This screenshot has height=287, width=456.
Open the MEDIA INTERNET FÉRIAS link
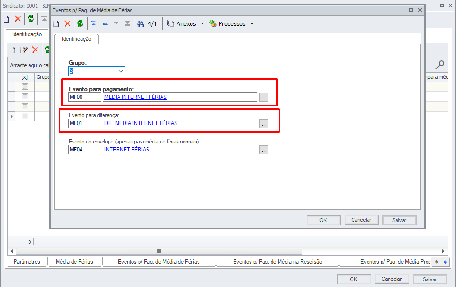[135, 97]
